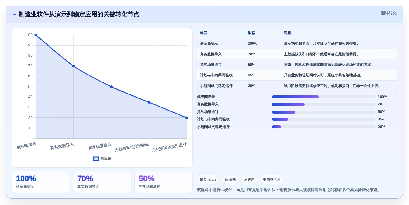Image resolution: width=409 pixels, height=205 pixels.
Task: Click description starting 插单、停机和换线测试
Action: [329, 65]
